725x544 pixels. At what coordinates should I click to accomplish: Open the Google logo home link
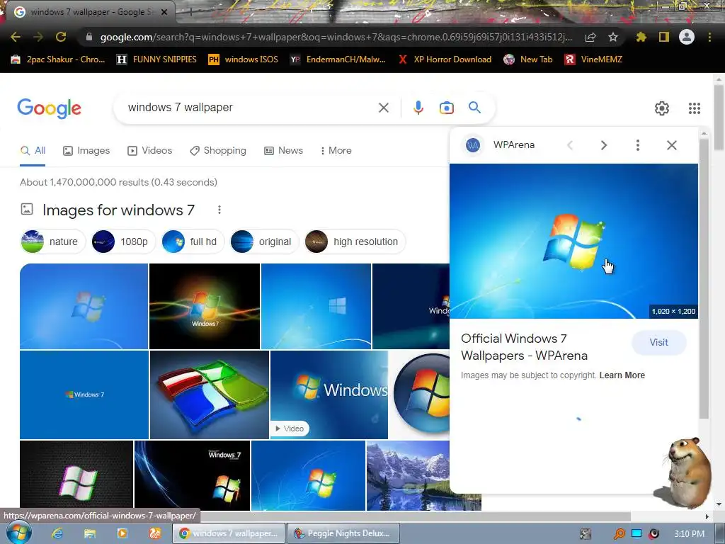point(49,108)
